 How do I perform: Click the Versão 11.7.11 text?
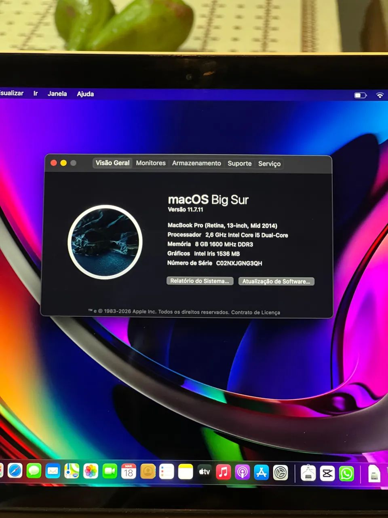pyautogui.click(x=186, y=210)
